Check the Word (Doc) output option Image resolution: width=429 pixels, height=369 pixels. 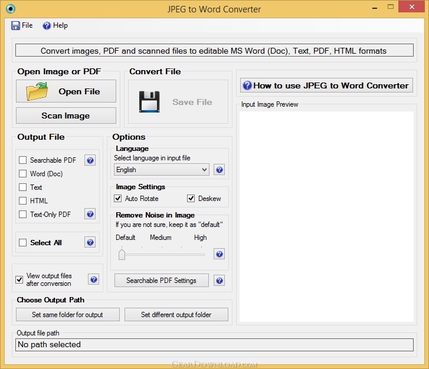(x=22, y=173)
